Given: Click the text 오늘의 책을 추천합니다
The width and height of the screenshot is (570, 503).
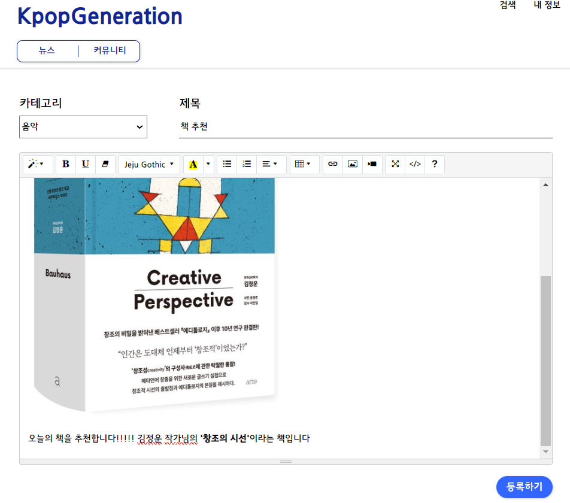Looking at the screenshot, I should tap(72, 438).
